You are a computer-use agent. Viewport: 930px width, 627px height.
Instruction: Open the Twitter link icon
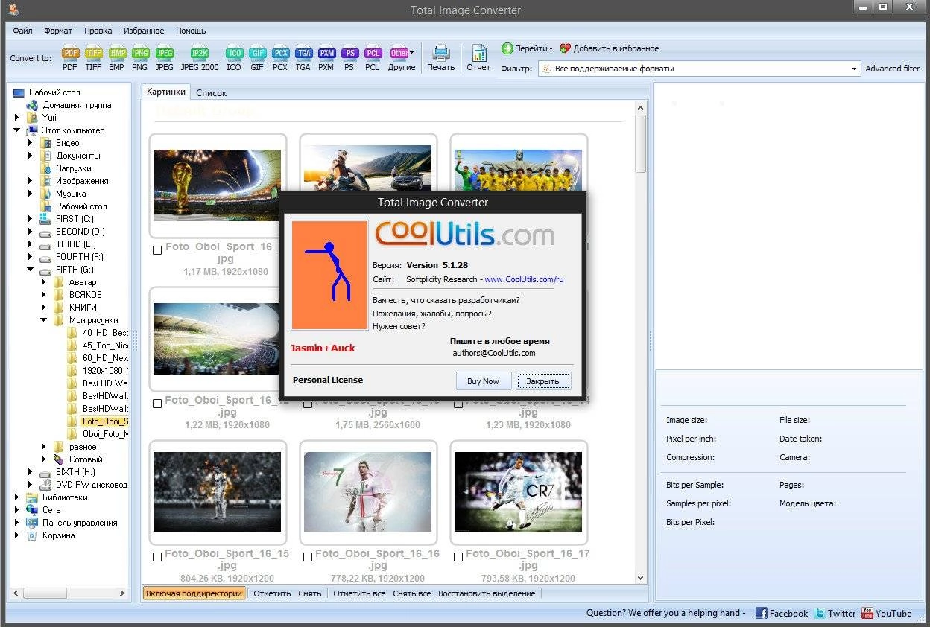820,613
